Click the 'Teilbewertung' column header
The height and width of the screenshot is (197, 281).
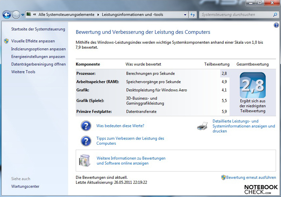point(217,64)
